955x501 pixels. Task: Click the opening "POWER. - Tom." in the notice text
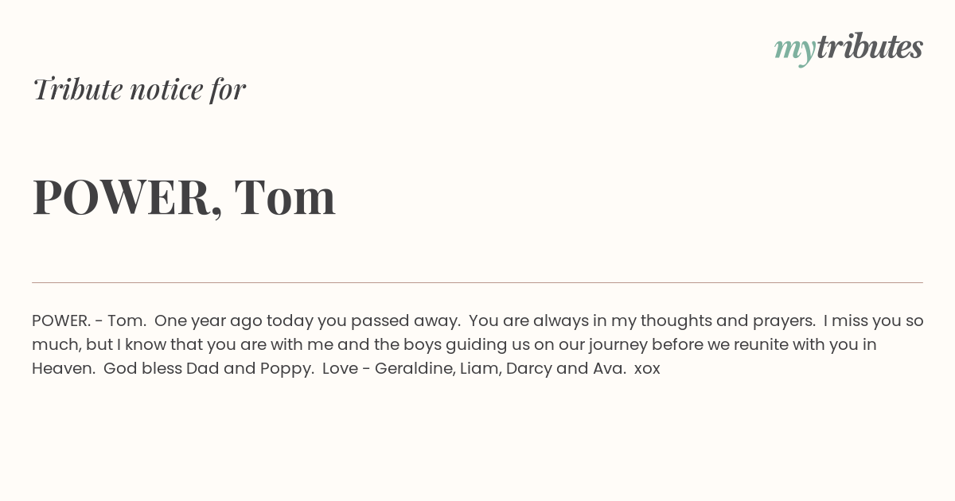(88, 321)
